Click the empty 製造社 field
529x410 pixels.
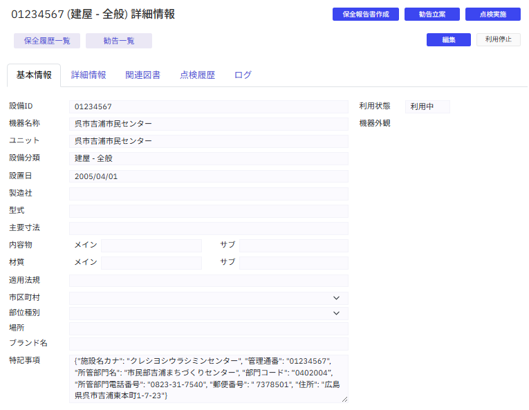click(209, 194)
